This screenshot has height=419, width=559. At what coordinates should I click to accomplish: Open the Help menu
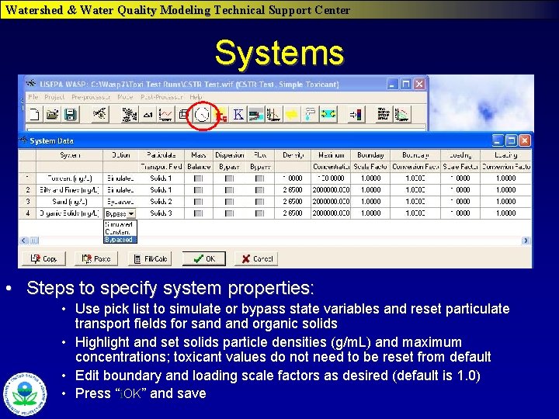pyautogui.click(x=196, y=97)
